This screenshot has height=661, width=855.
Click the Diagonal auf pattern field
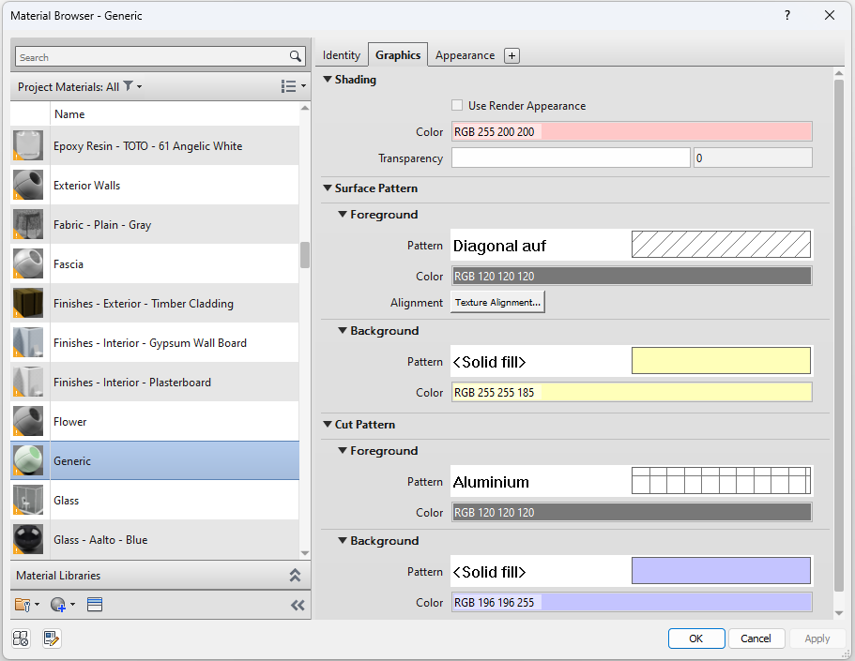point(632,246)
